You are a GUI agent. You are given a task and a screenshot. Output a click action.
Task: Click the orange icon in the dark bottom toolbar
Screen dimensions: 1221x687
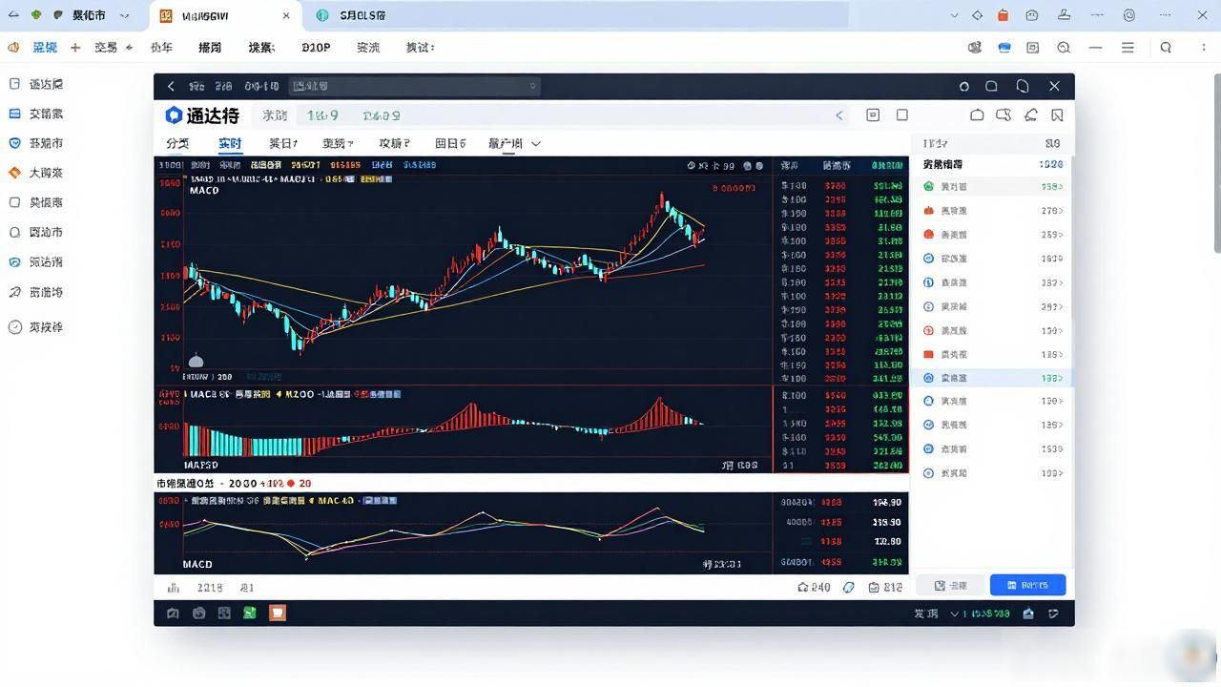click(x=277, y=613)
